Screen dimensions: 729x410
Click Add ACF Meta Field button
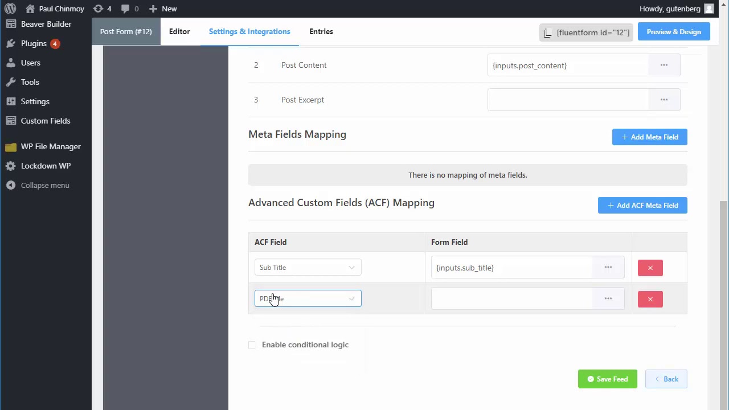(642, 206)
